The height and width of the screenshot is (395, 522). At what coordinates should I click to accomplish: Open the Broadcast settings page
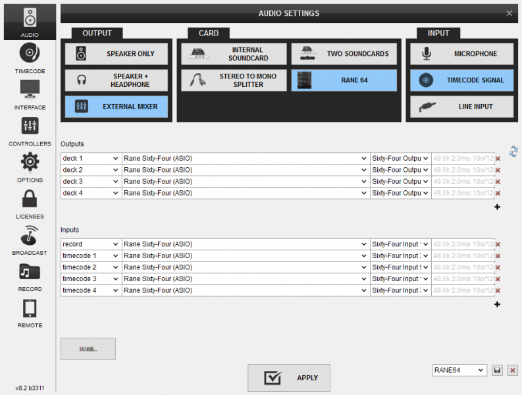click(x=30, y=240)
